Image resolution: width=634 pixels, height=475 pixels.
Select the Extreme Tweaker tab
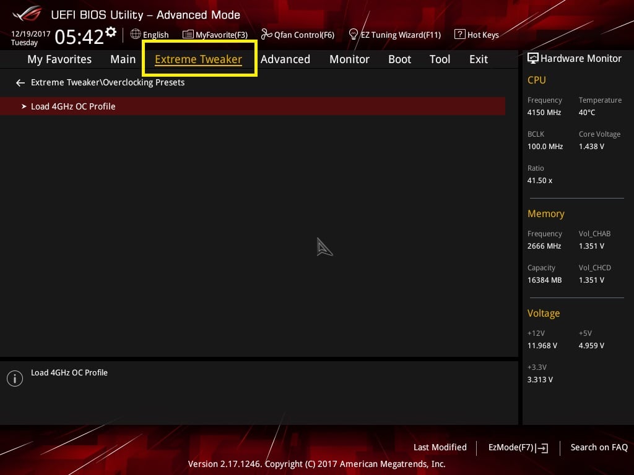click(199, 59)
